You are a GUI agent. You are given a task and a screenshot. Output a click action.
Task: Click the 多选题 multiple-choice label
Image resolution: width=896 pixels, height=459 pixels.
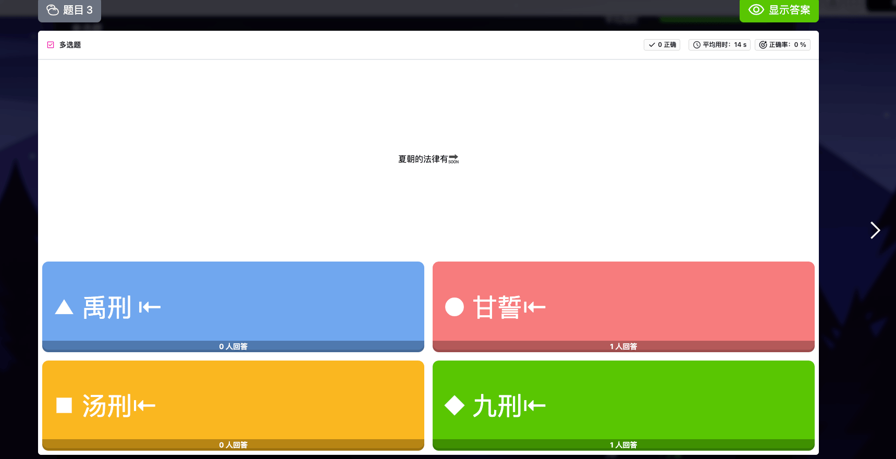[x=70, y=45]
